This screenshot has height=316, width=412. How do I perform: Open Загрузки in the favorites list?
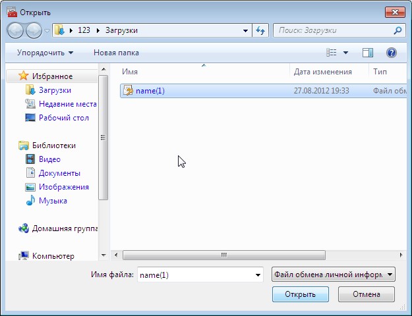pyautogui.click(x=55, y=90)
